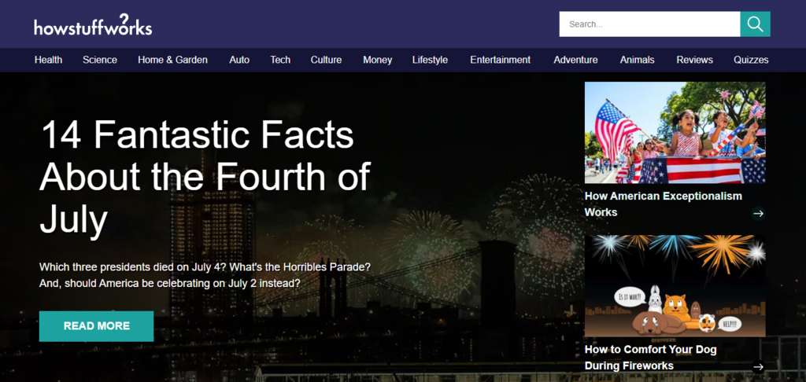Viewport: 806px width, 382px height.
Task: Click arrow icon beside American Exceptionalism article
Action: coord(758,213)
